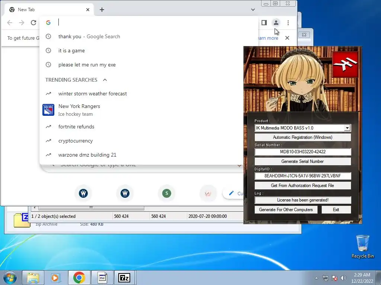The image size is (381, 285).
Task: Click the Action Center flag icon
Action: (x=334, y=278)
